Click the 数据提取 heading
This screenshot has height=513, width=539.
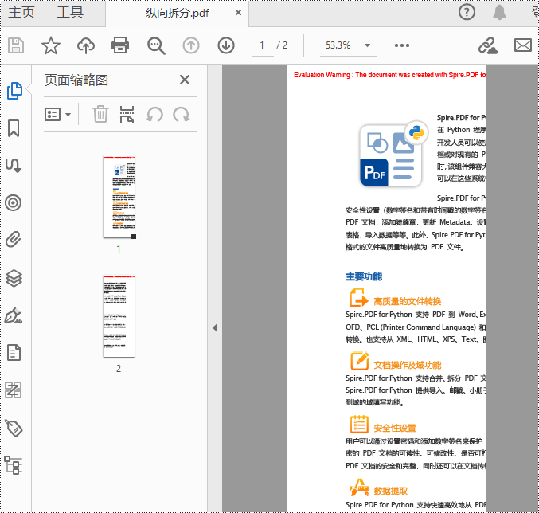[390, 491]
